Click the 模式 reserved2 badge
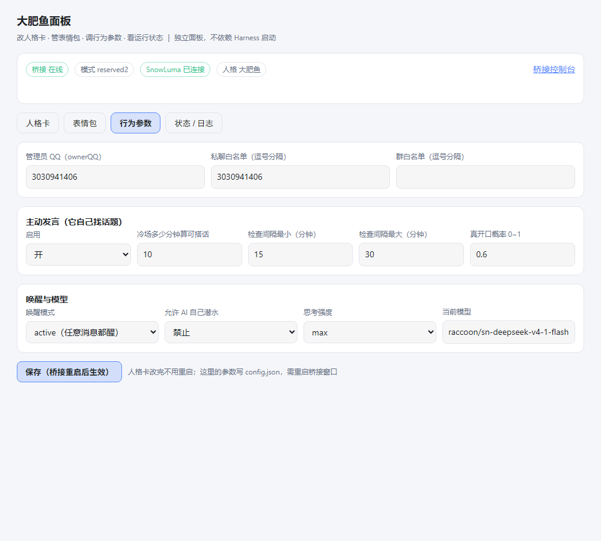601x541 pixels. (x=104, y=69)
